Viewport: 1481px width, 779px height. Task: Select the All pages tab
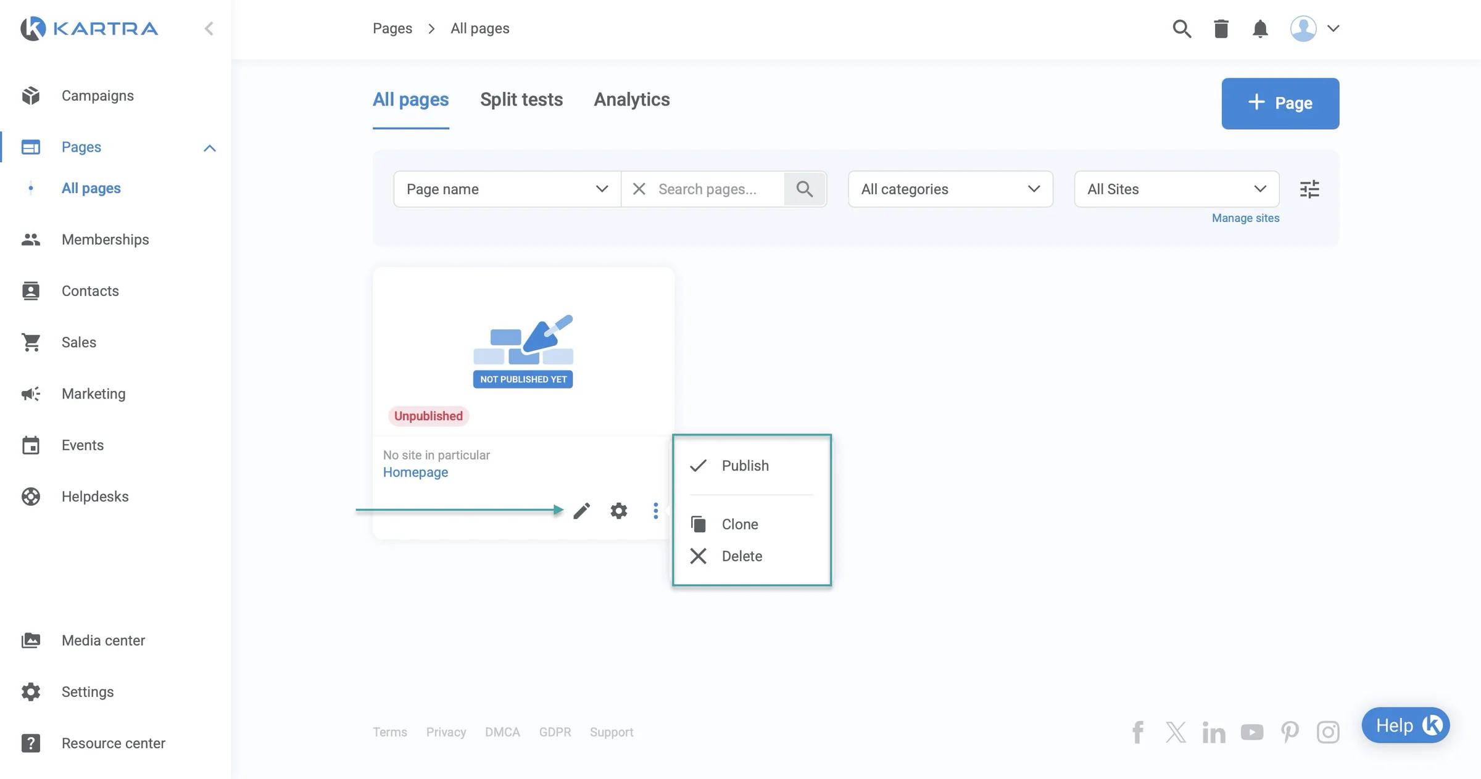click(x=411, y=100)
